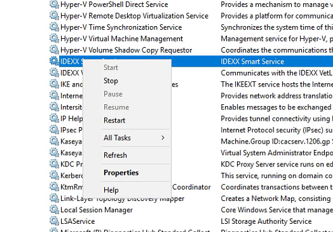Click gear icon beside KDC Proxy row

pos(54,164)
